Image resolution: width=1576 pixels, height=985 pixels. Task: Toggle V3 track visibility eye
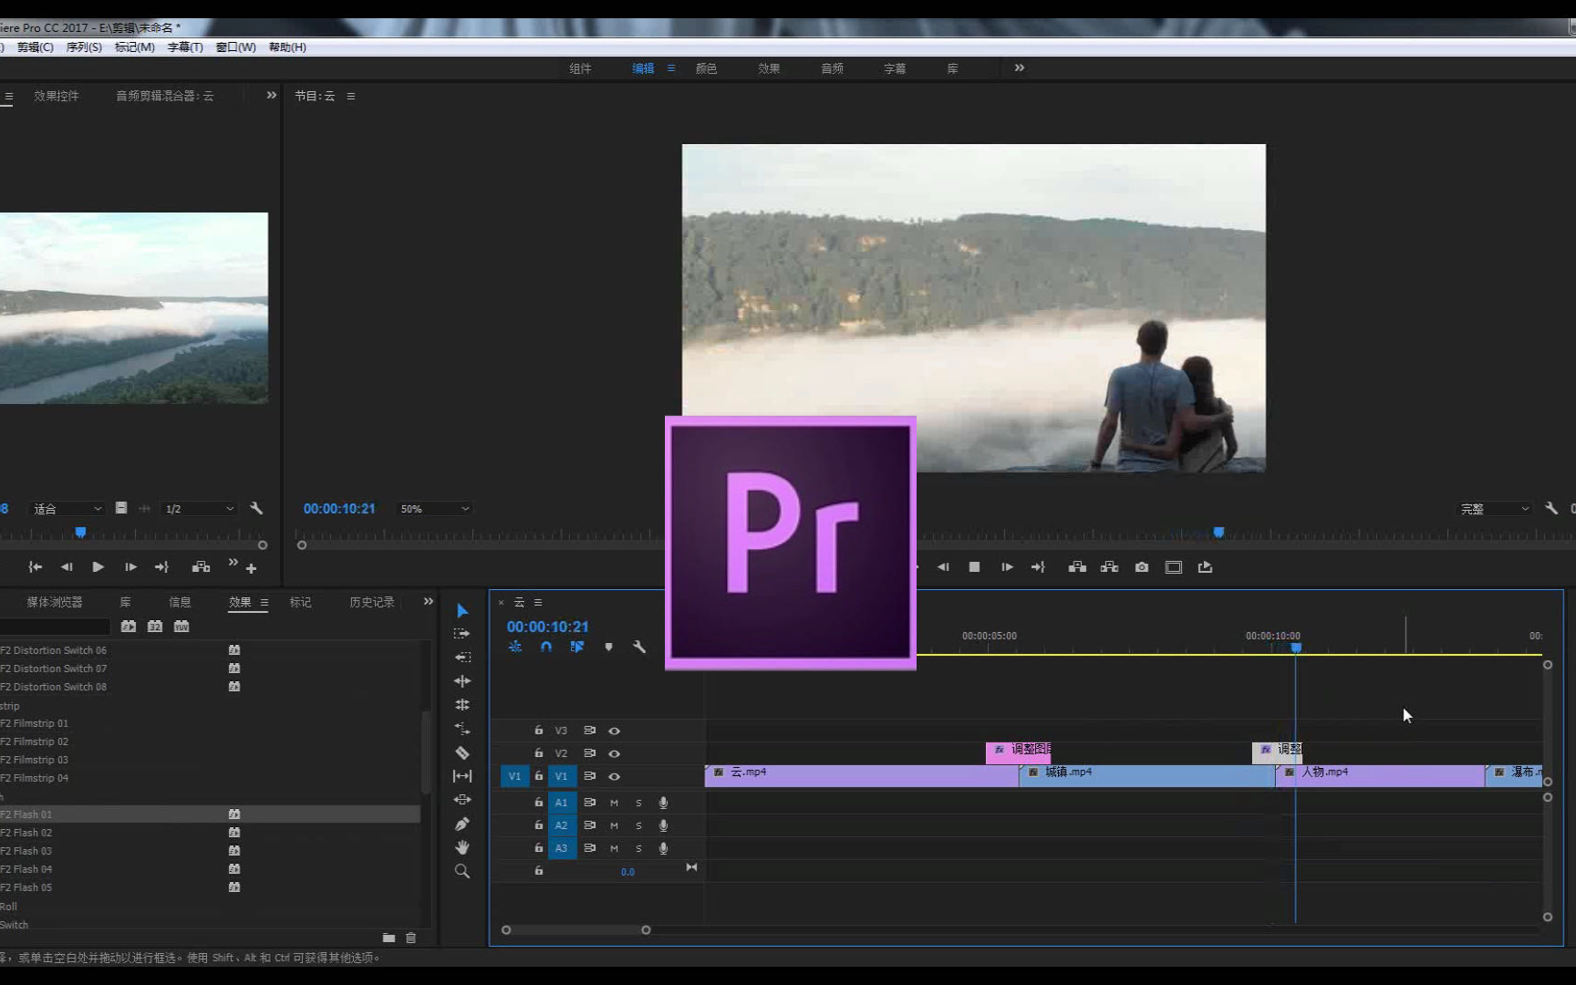[614, 731]
